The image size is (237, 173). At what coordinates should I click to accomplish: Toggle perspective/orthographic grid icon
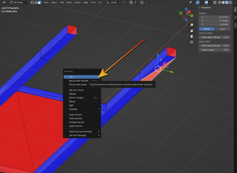point(191,42)
